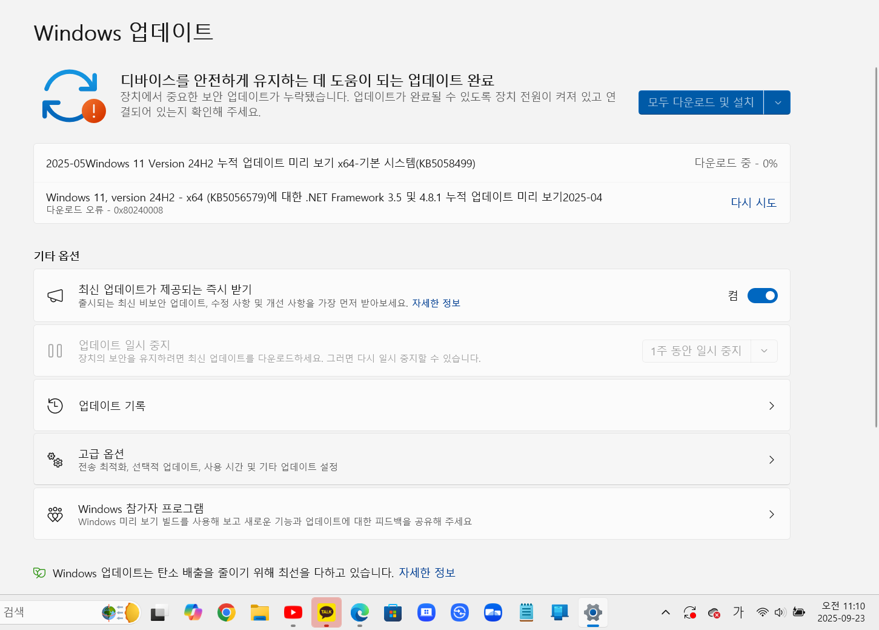Open Task View from the taskbar

pyautogui.click(x=159, y=612)
